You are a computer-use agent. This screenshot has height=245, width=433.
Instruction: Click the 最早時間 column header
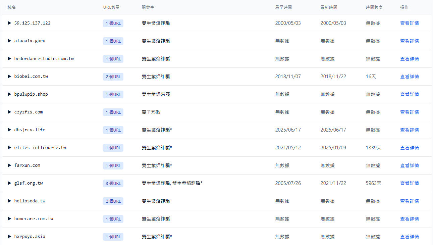283,7
